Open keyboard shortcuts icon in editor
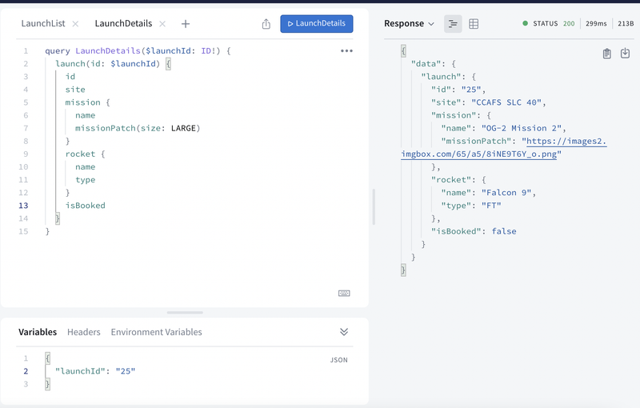Screen dimensions: 640x408 [344, 294]
